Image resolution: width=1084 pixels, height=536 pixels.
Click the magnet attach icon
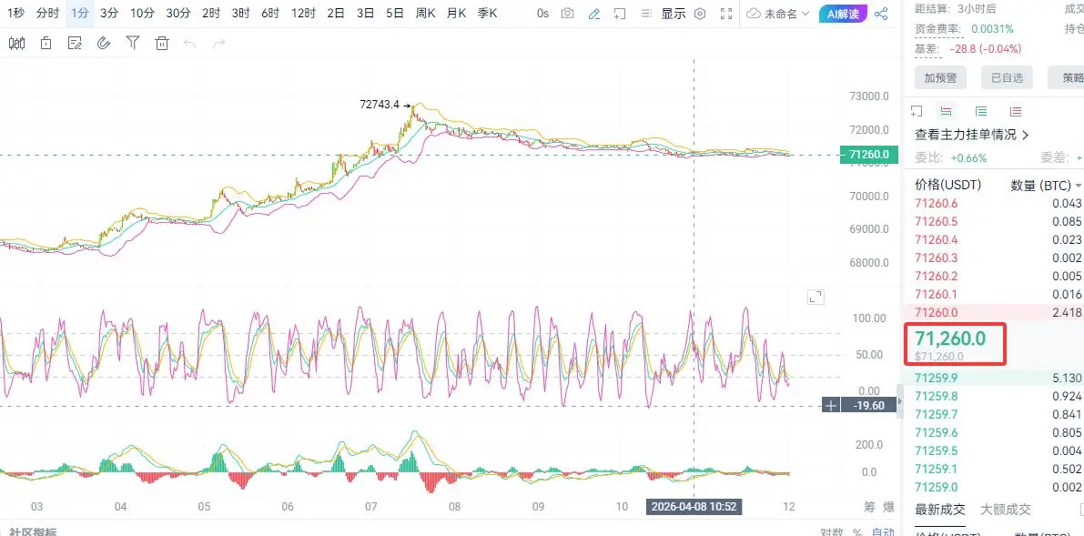coord(104,44)
